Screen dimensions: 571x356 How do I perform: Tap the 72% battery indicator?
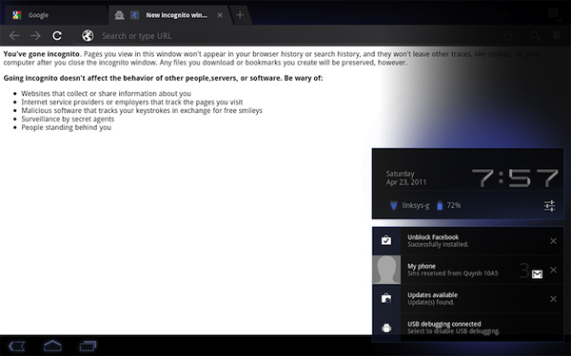click(448, 206)
